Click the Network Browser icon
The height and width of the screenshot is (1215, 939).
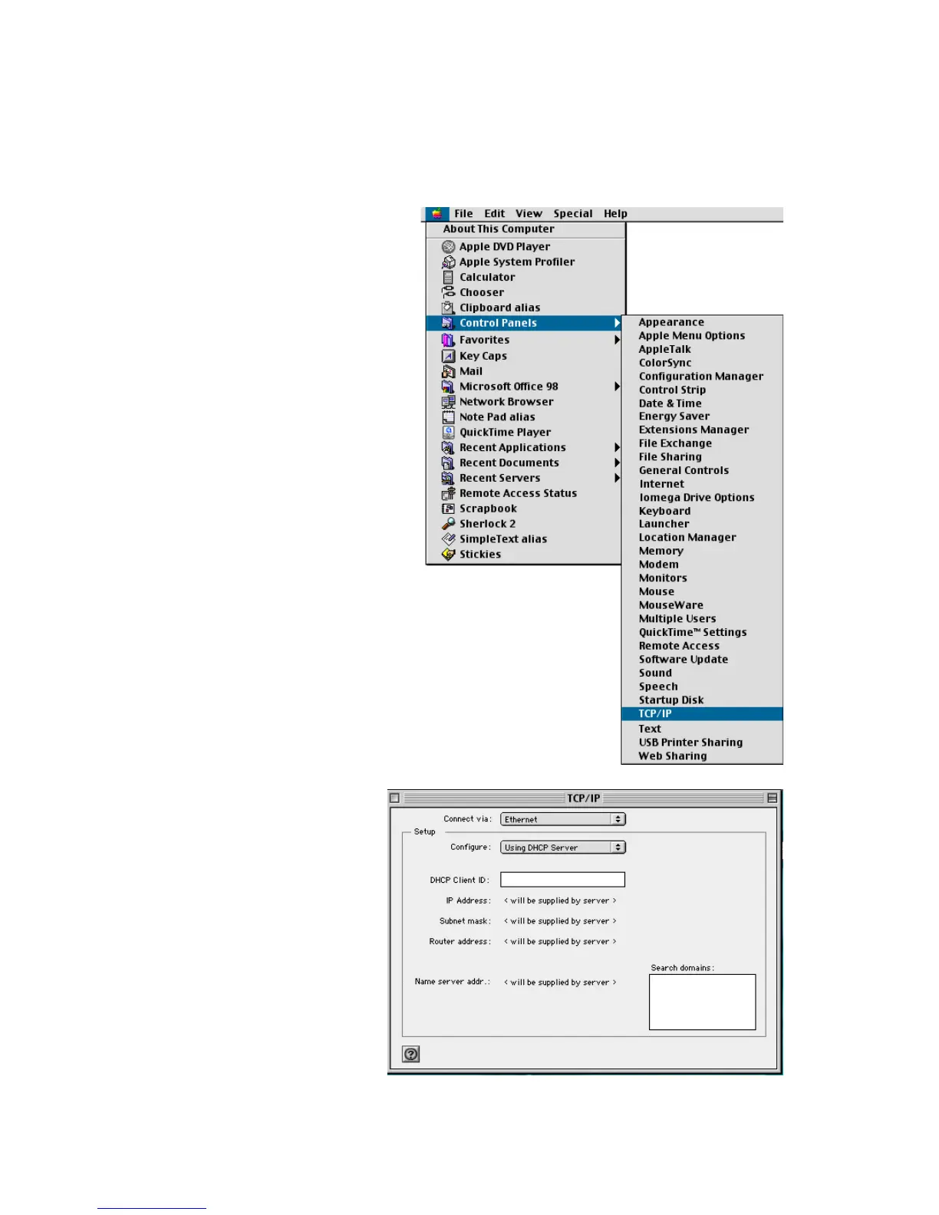(449, 402)
